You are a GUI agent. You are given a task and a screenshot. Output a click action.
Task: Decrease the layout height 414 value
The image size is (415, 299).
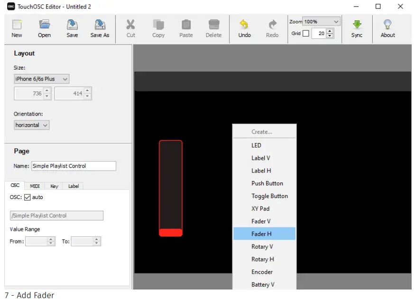coord(87,96)
